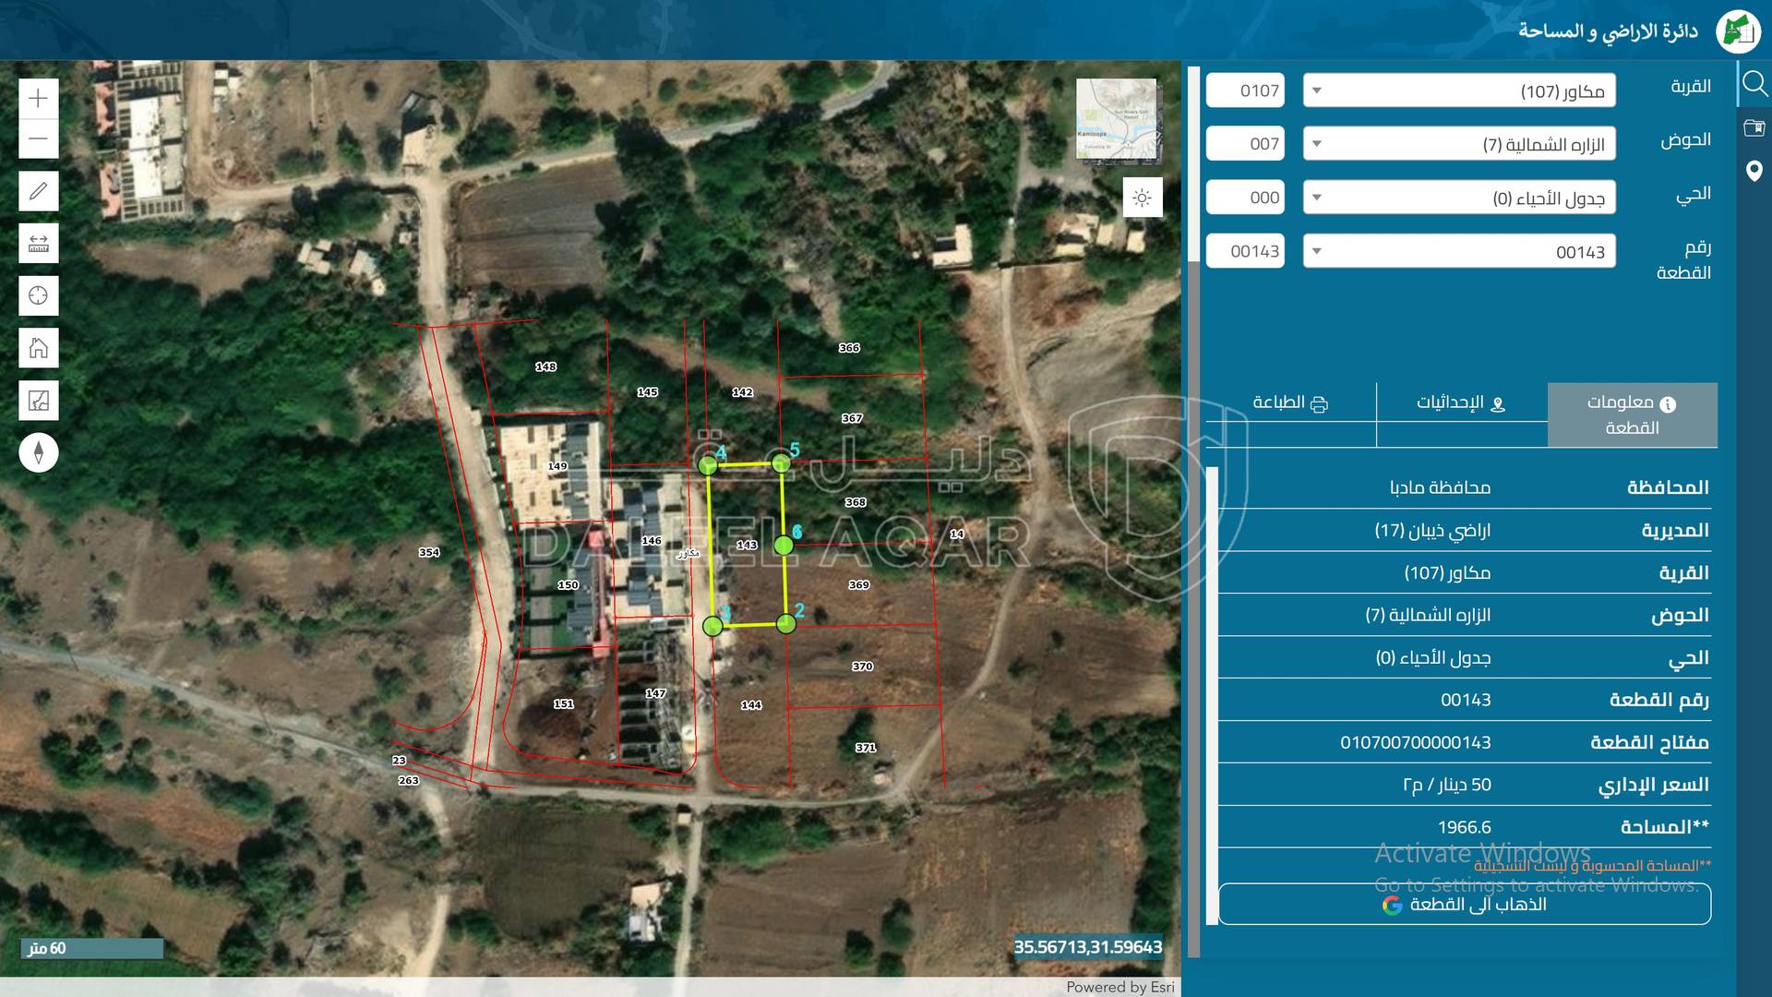Reset the compass north orientation
The height and width of the screenshot is (997, 1772).
38,452
